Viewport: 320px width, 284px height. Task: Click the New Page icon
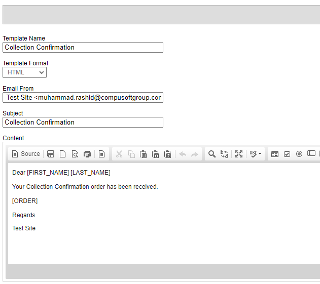[x=63, y=154]
